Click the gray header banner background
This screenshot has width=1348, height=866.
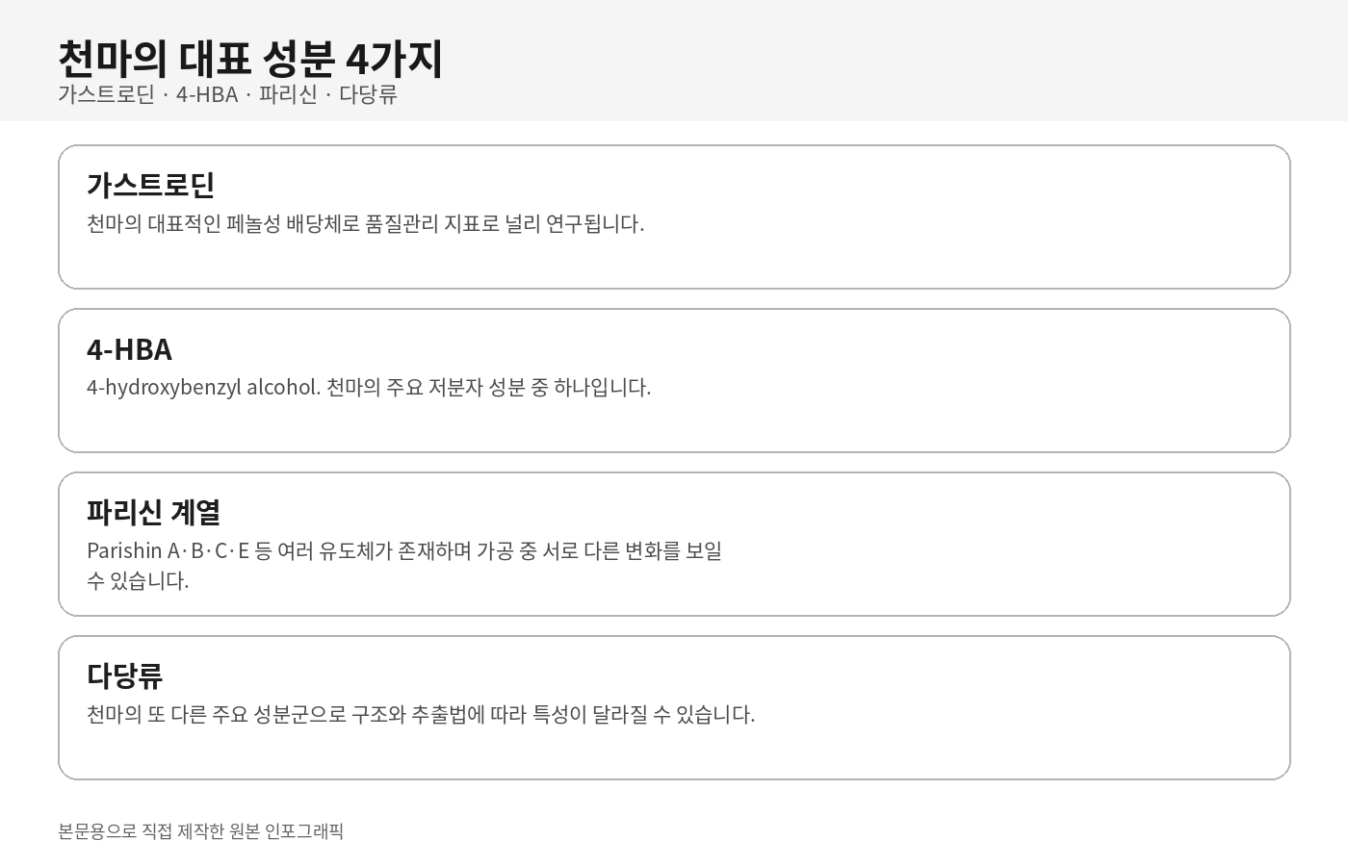(867, 60)
